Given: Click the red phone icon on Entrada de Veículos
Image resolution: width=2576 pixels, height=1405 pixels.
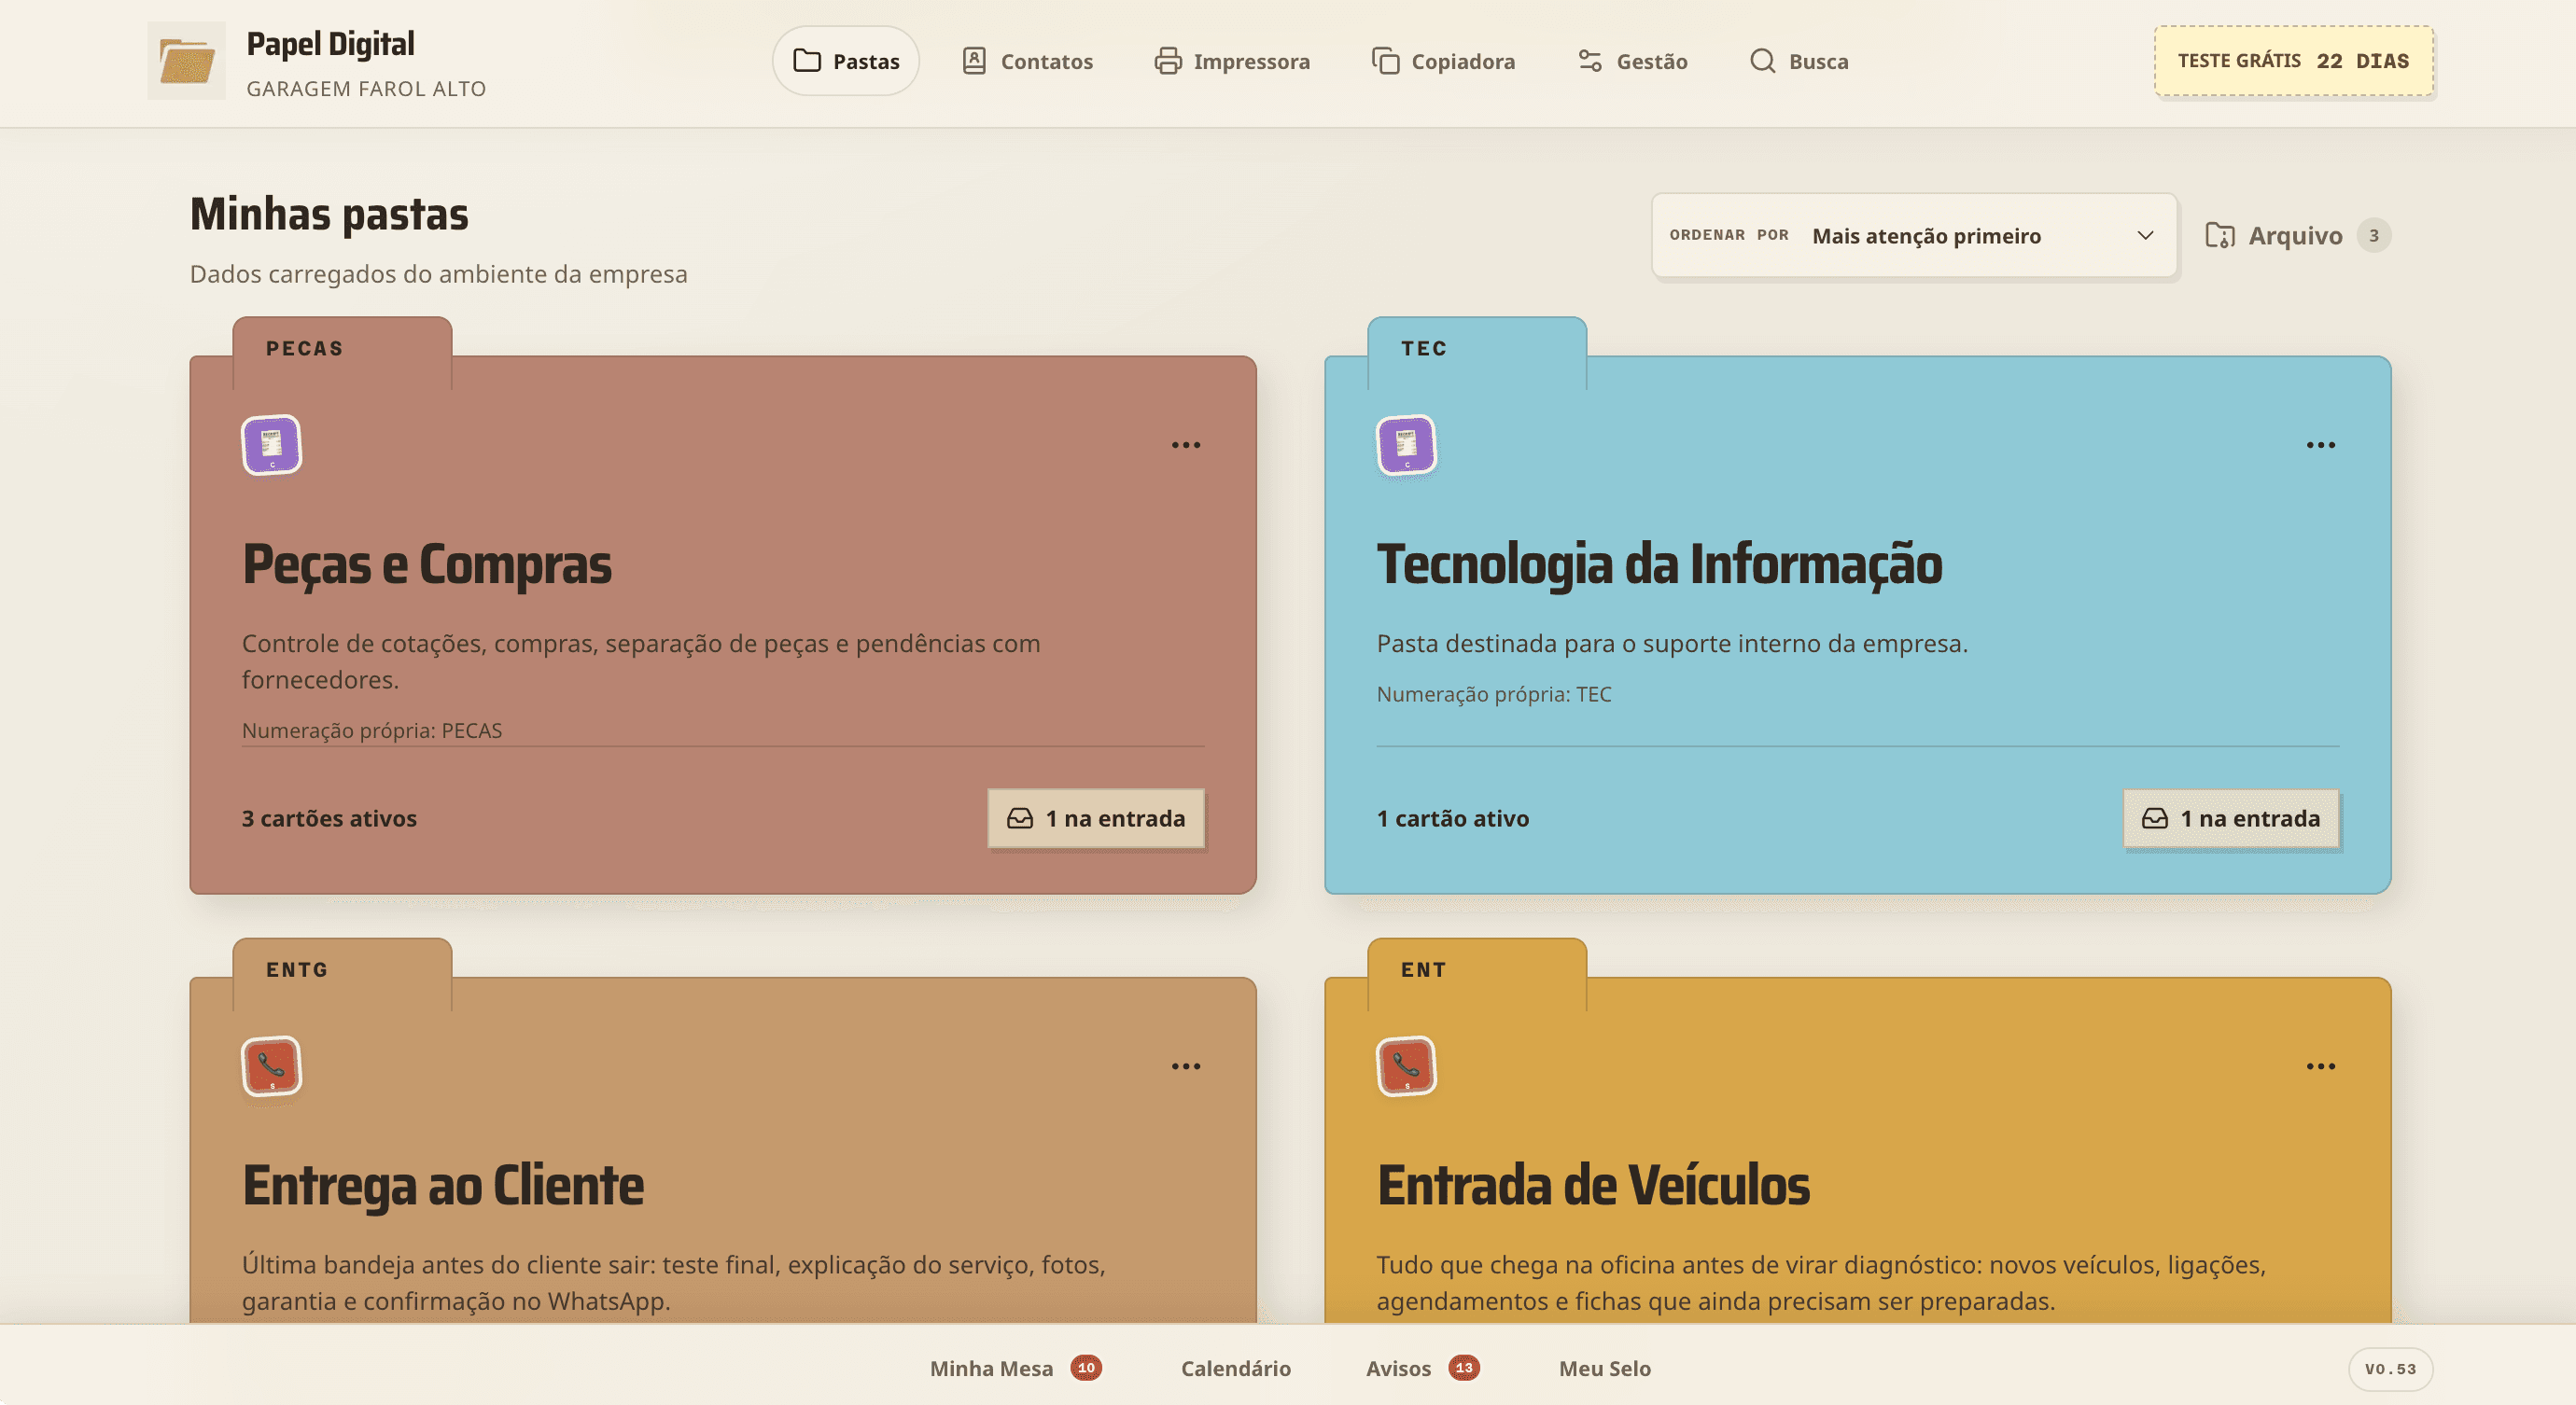Looking at the screenshot, I should click(x=1407, y=1066).
